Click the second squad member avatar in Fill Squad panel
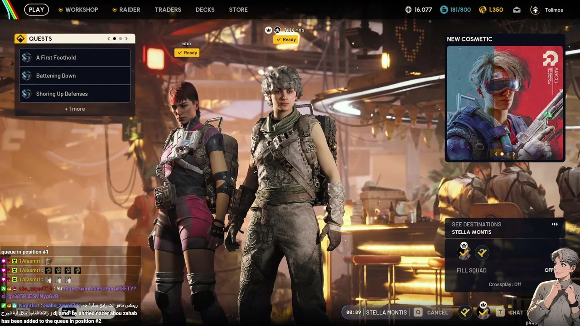This screenshot has width=580, height=326. click(x=482, y=253)
